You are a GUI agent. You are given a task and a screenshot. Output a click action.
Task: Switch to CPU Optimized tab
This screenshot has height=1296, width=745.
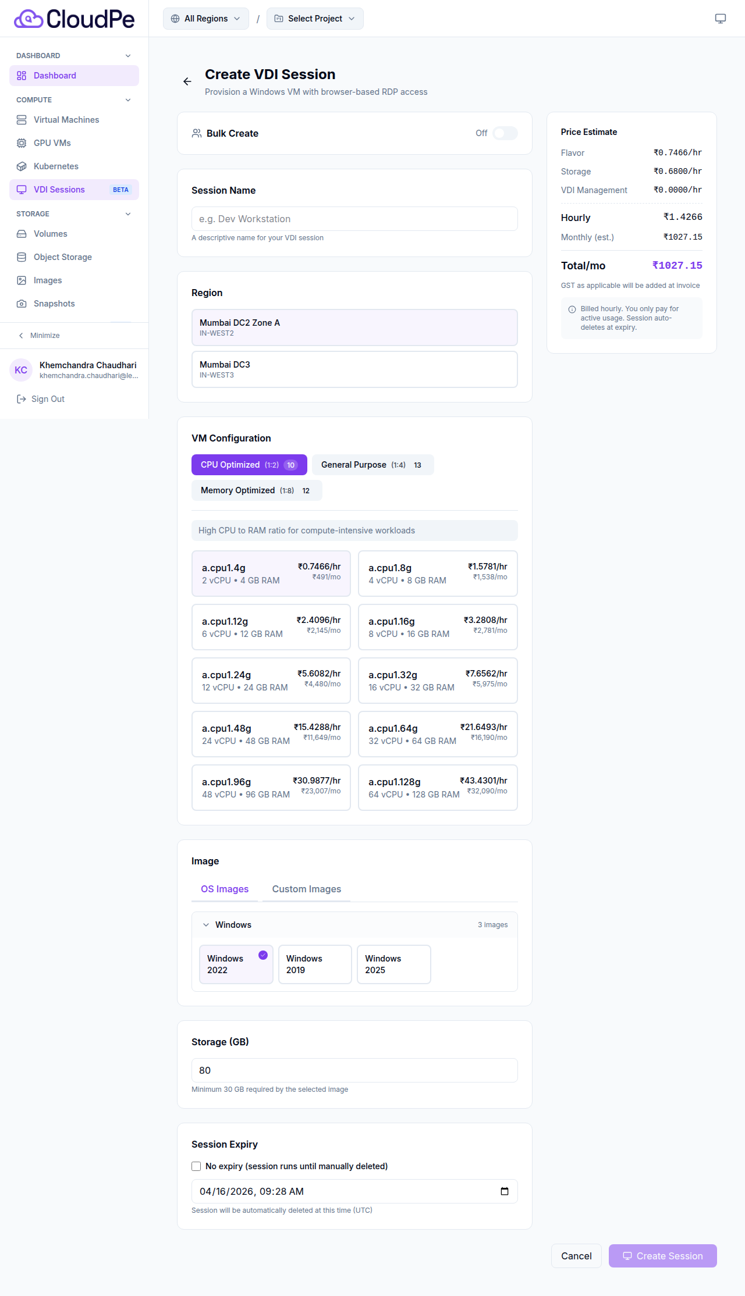(x=249, y=465)
